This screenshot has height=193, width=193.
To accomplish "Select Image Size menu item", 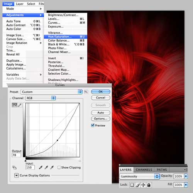I will [x=23, y=35].
